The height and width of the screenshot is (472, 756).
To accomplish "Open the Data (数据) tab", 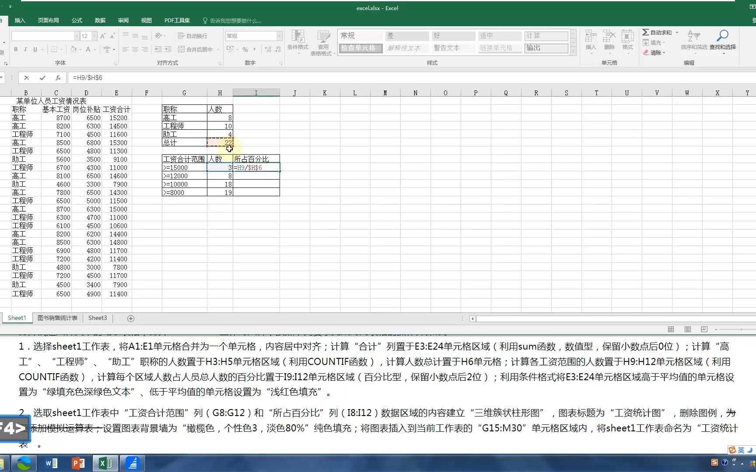I will click(x=100, y=21).
